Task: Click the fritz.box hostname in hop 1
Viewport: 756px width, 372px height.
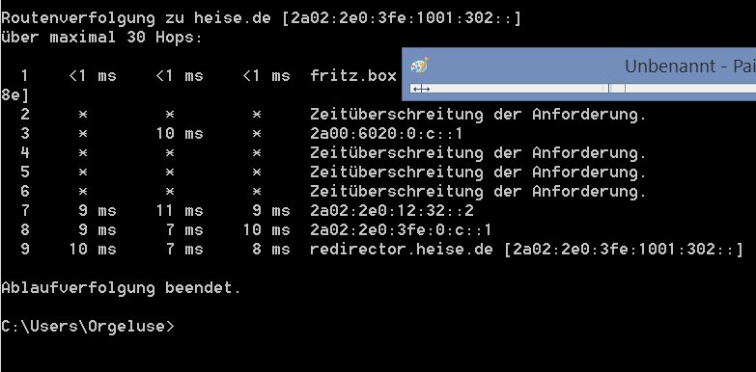Action: (x=353, y=76)
